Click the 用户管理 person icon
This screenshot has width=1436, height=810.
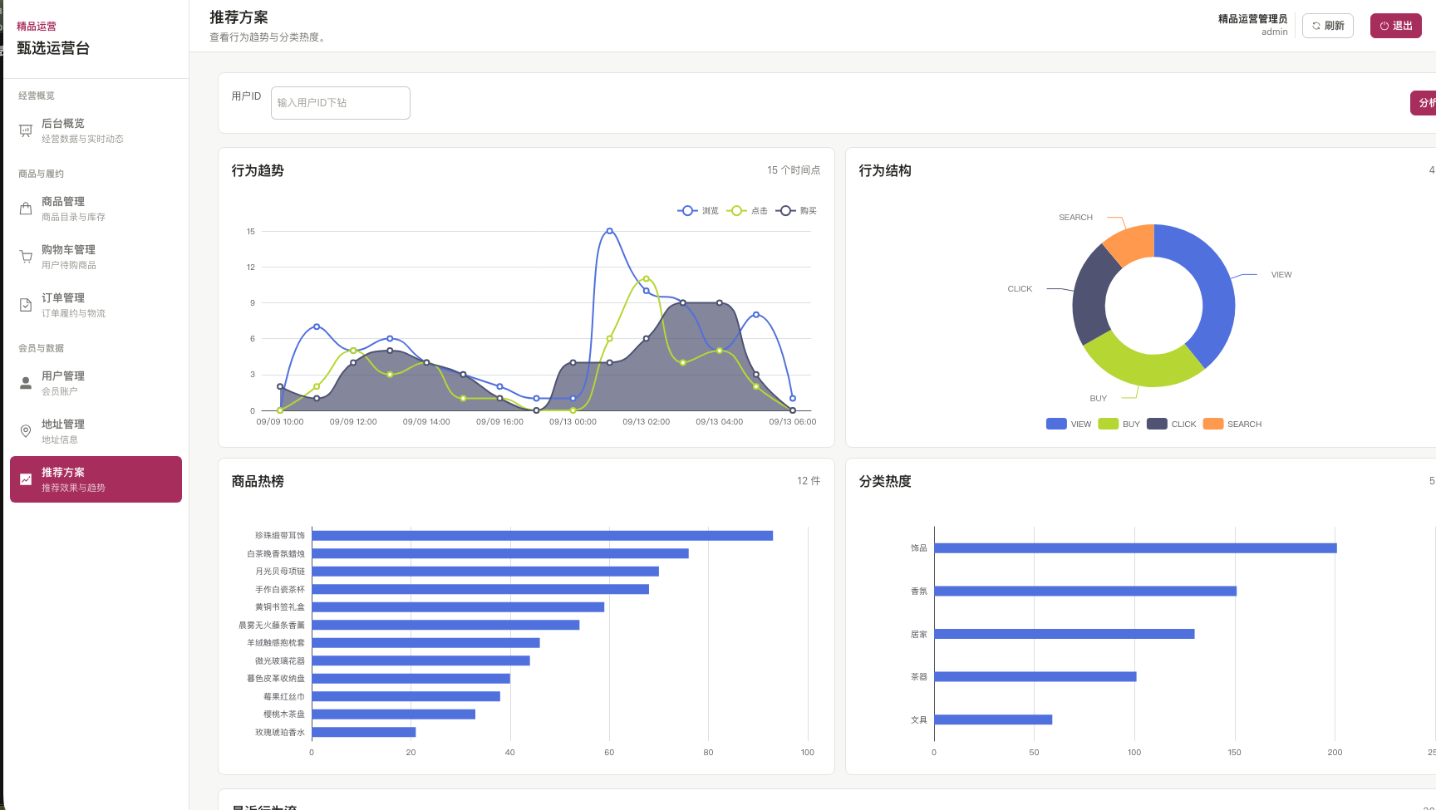point(26,383)
